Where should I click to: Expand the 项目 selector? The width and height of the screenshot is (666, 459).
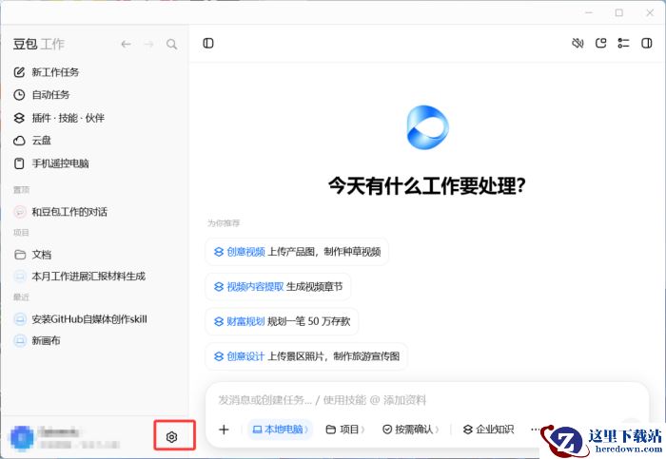[344, 430]
